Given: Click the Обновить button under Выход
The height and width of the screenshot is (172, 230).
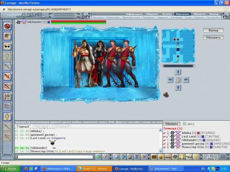Looking at the screenshot, I should click(213, 38).
